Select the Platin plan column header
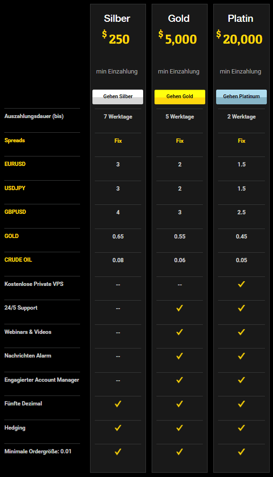273x477 pixels. pos(240,18)
